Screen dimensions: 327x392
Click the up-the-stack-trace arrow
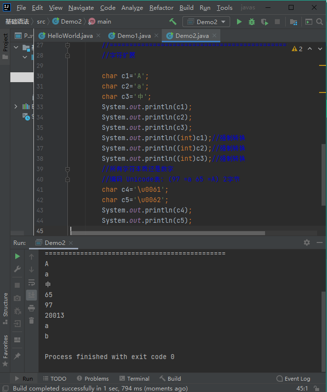click(x=31, y=257)
